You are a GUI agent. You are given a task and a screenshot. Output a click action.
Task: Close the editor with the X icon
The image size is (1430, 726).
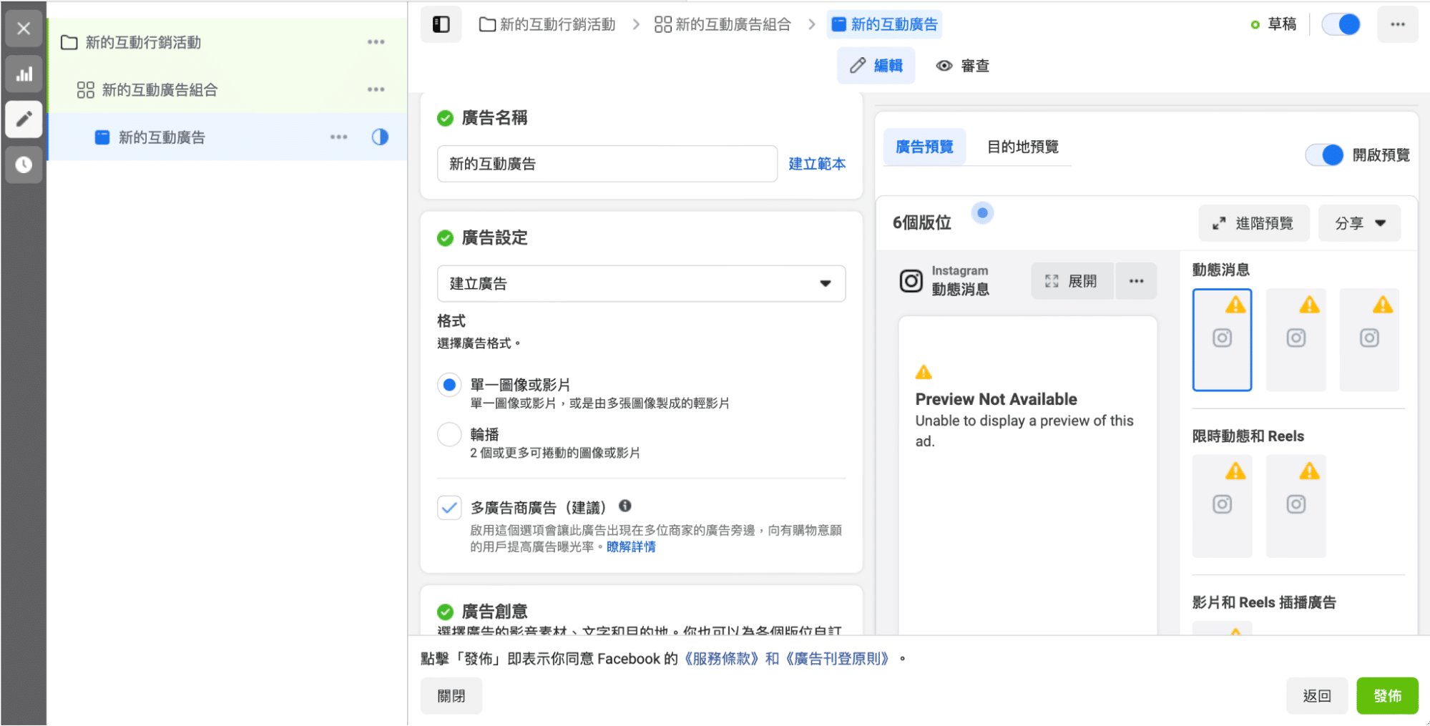tap(24, 29)
